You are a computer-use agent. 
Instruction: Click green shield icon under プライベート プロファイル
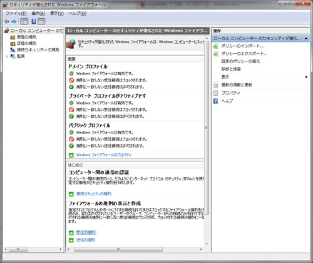click(71, 103)
